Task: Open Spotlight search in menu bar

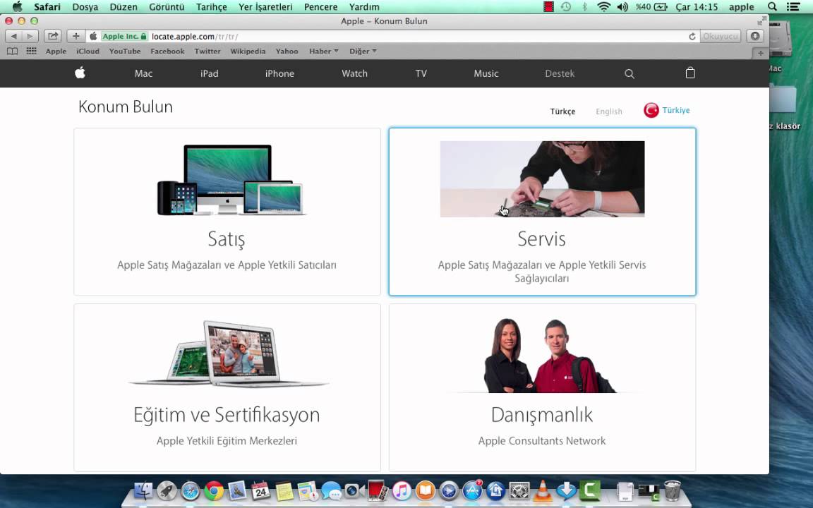Action: (x=772, y=7)
